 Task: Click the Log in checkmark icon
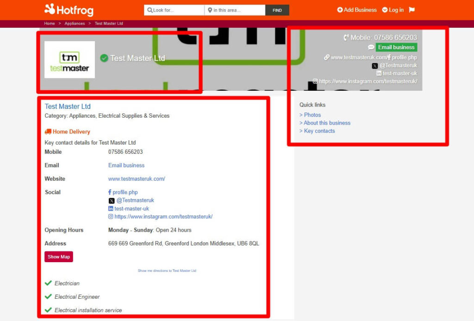(385, 10)
